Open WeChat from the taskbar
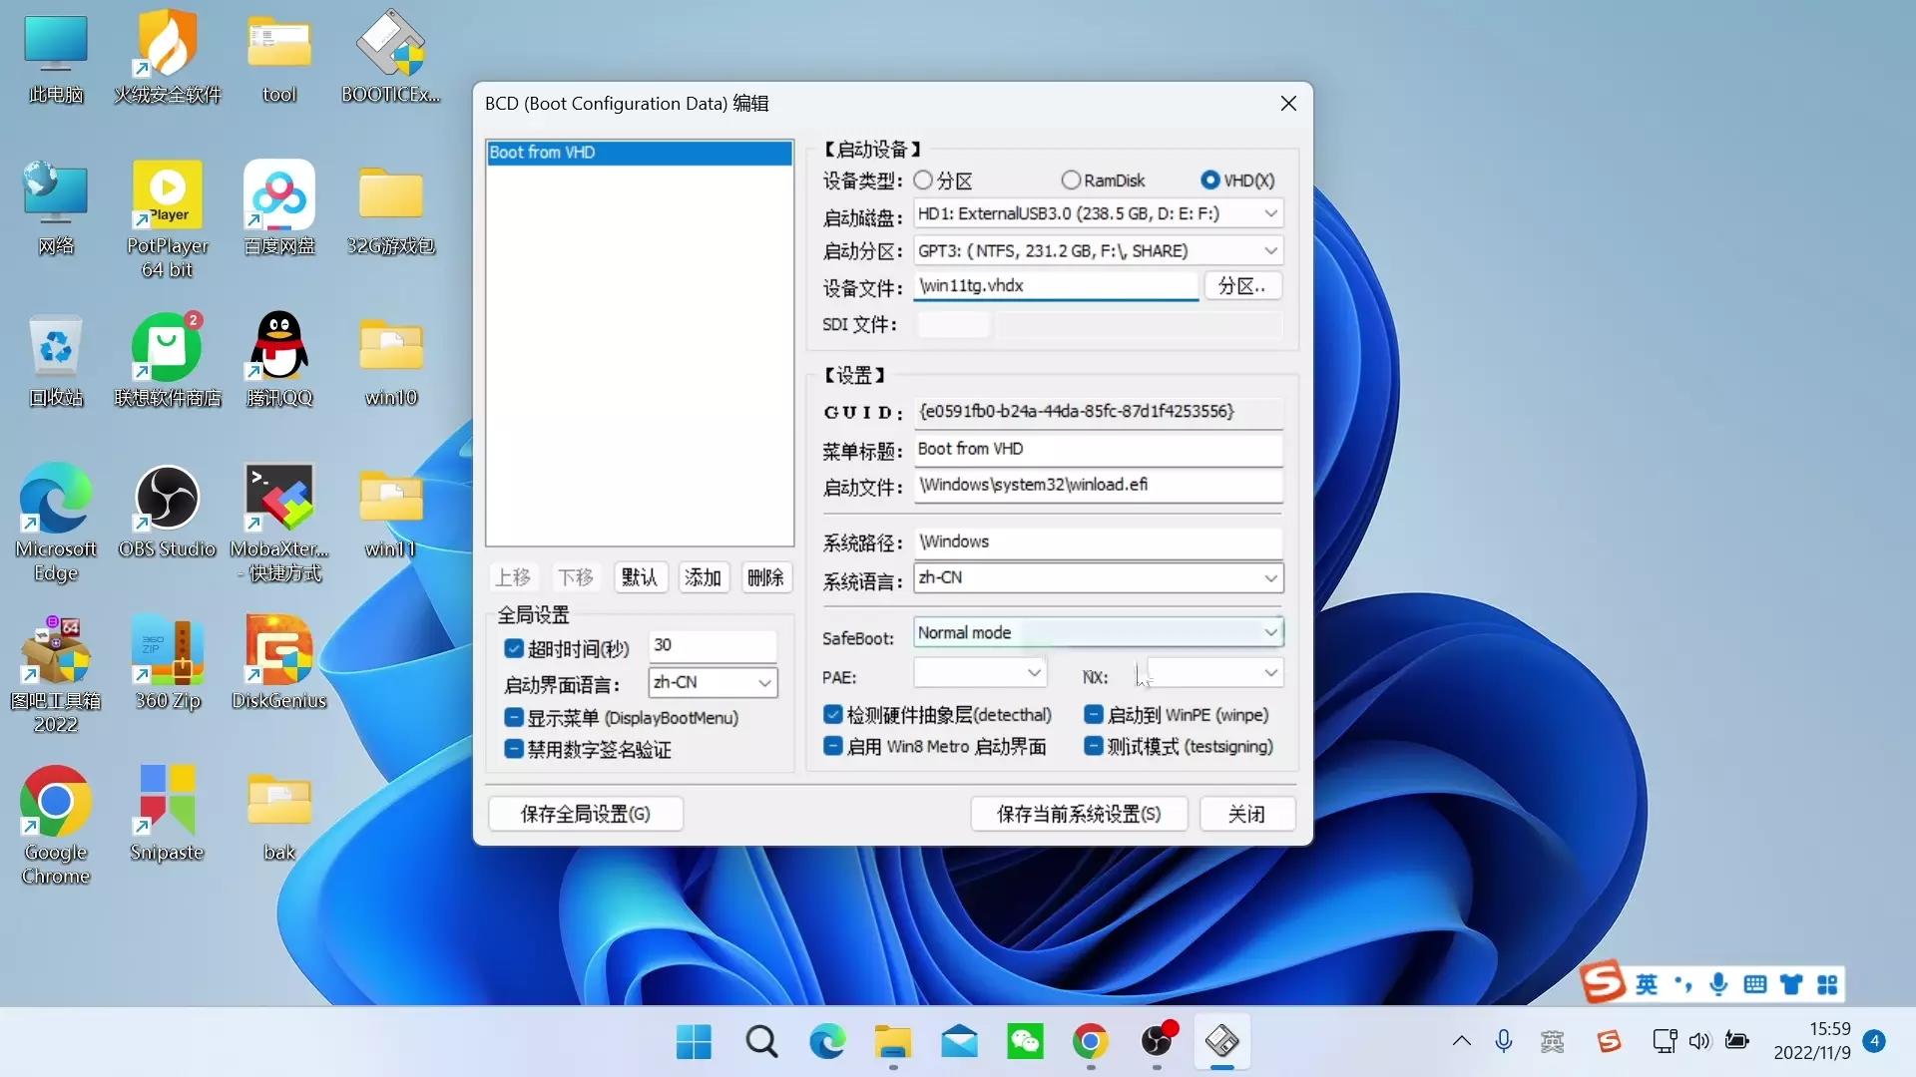The width and height of the screenshot is (1916, 1077). [x=1025, y=1041]
